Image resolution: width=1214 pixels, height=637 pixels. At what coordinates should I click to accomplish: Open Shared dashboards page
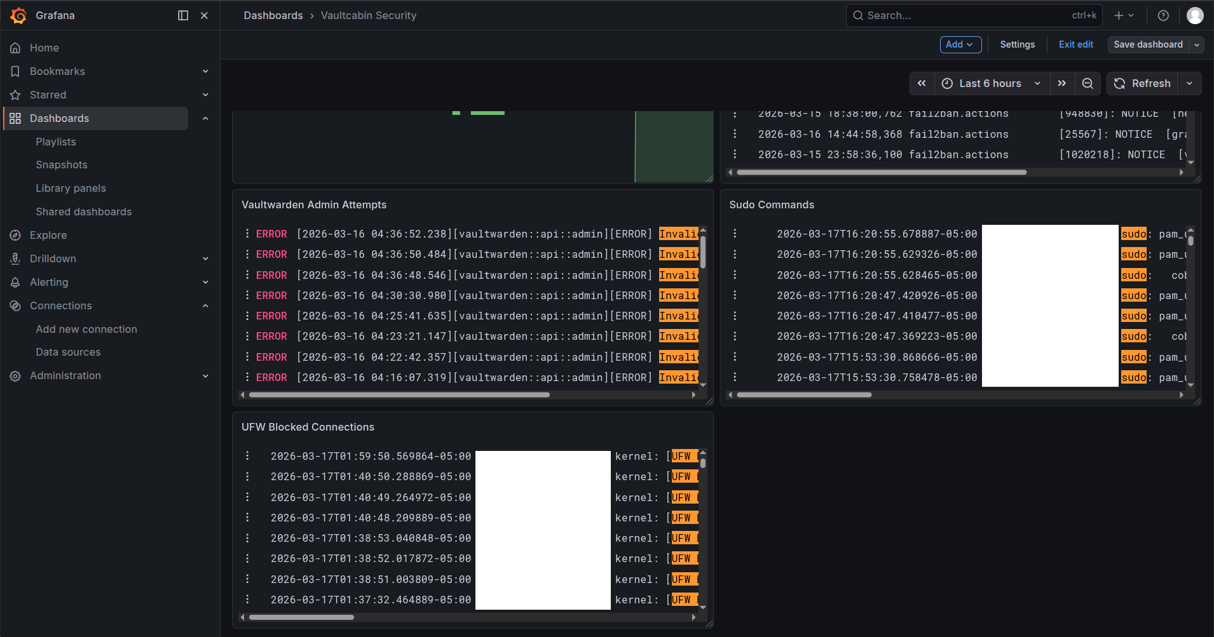(x=84, y=211)
